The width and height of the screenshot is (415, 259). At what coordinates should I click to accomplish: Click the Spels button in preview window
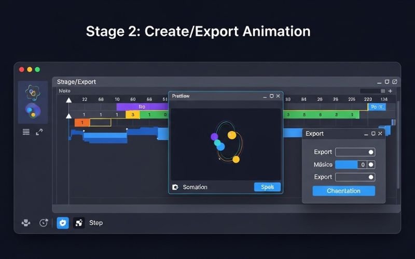[x=267, y=187]
